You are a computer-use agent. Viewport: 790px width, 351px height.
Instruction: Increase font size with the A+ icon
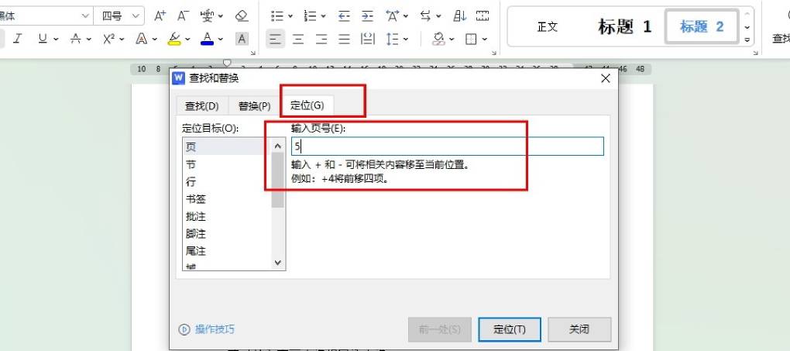click(160, 16)
